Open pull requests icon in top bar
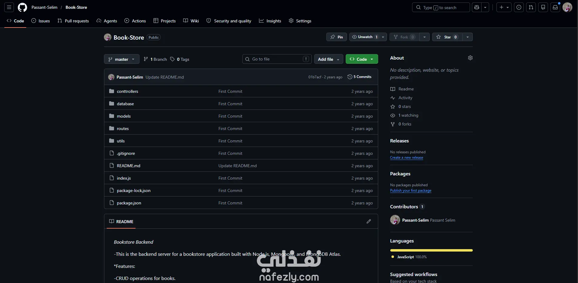 point(531,7)
